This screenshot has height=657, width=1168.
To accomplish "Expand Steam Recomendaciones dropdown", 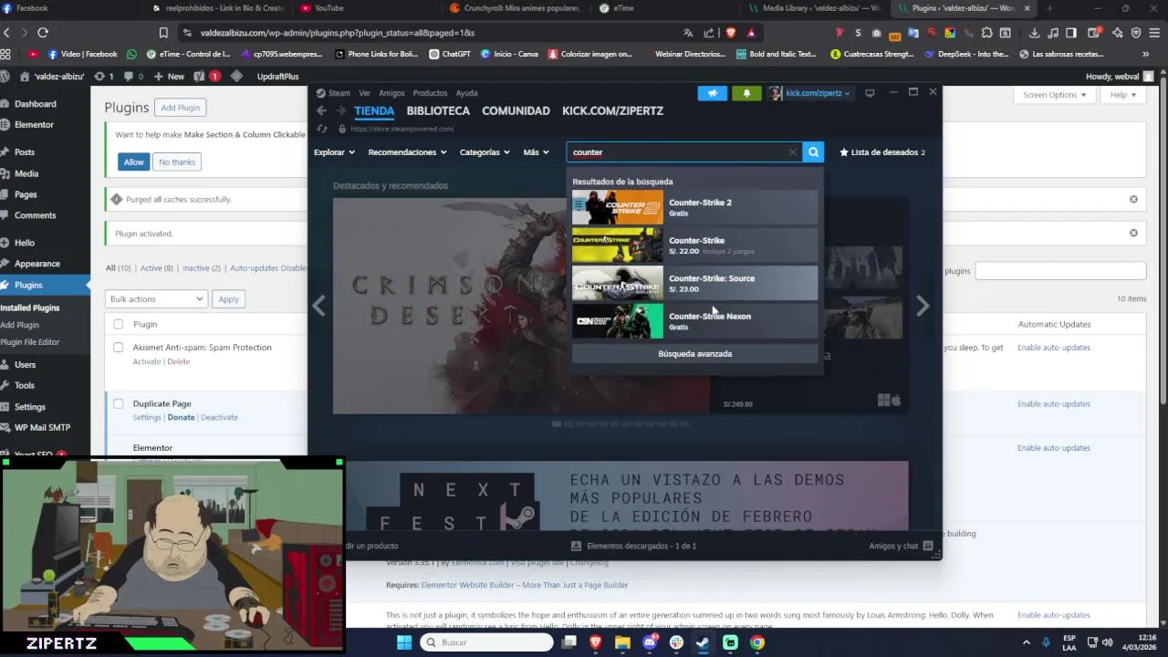I will (x=407, y=152).
